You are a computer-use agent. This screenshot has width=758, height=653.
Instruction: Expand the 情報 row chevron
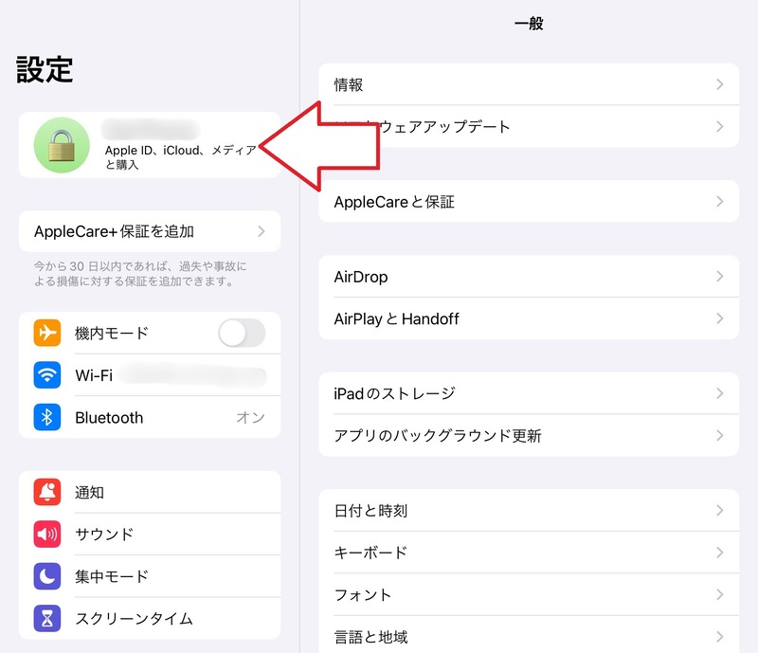(x=720, y=84)
